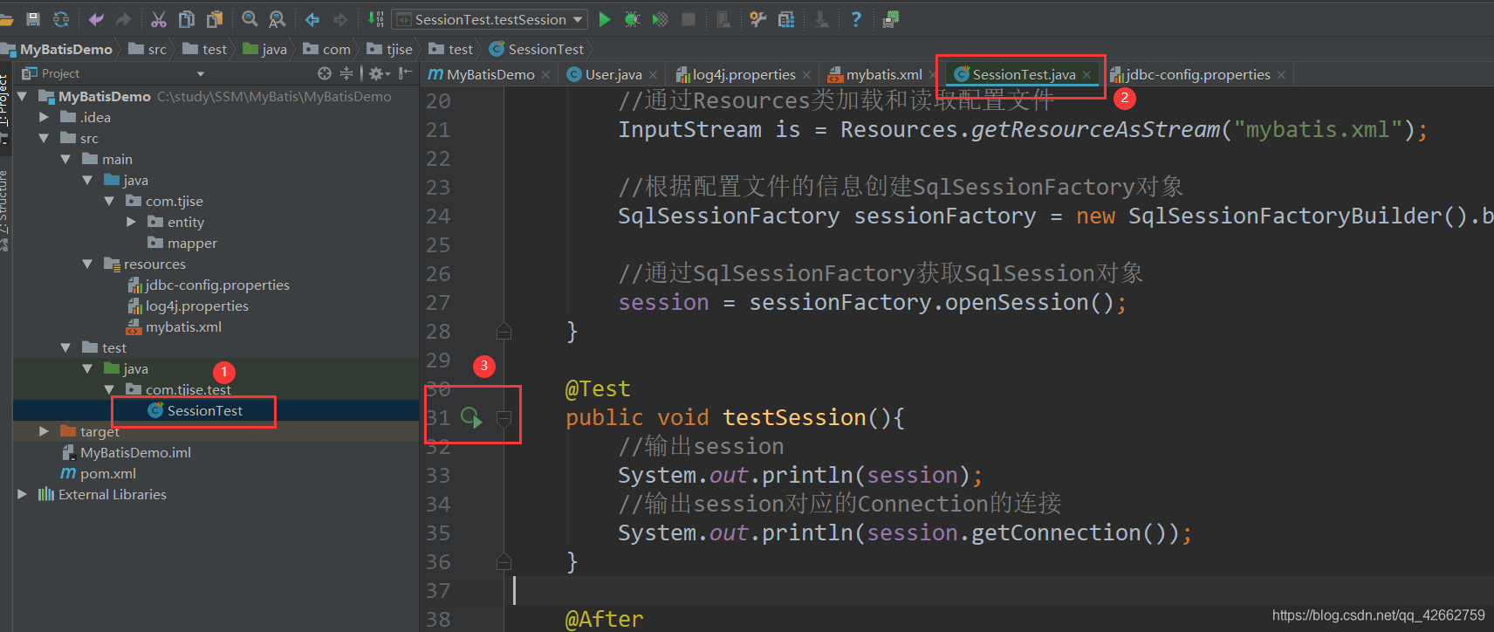
Task: Open Project Structure icon
Action: pyautogui.click(x=786, y=19)
